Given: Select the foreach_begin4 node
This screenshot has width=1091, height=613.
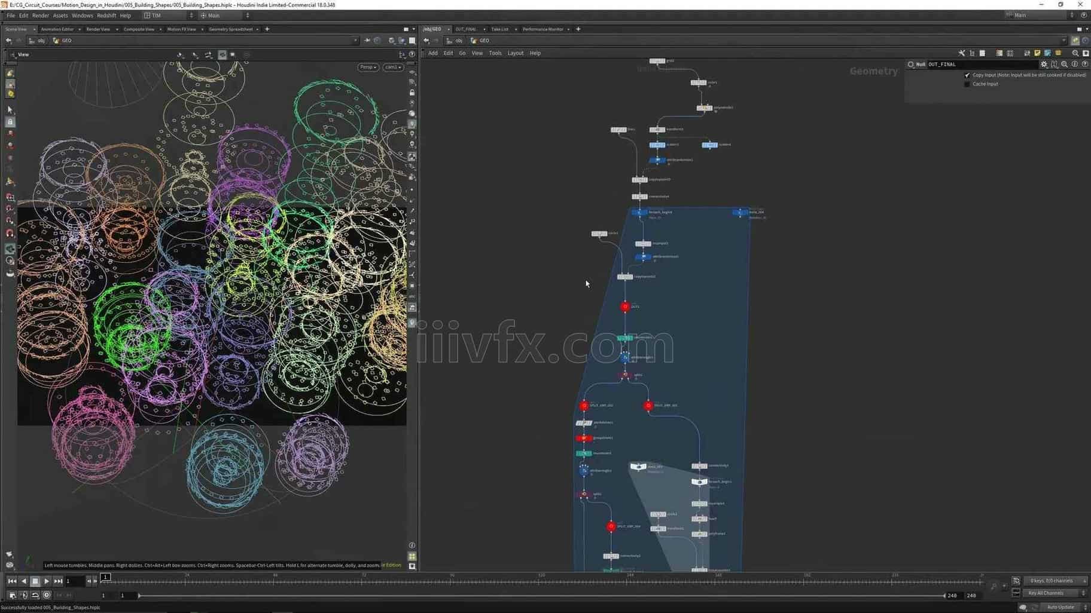Looking at the screenshot, I should (639, 212).
